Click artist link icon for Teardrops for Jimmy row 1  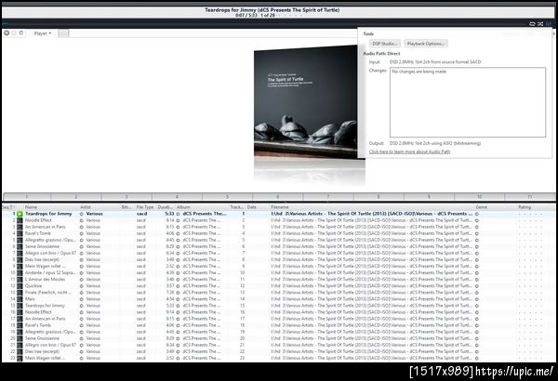coord(82,214)
